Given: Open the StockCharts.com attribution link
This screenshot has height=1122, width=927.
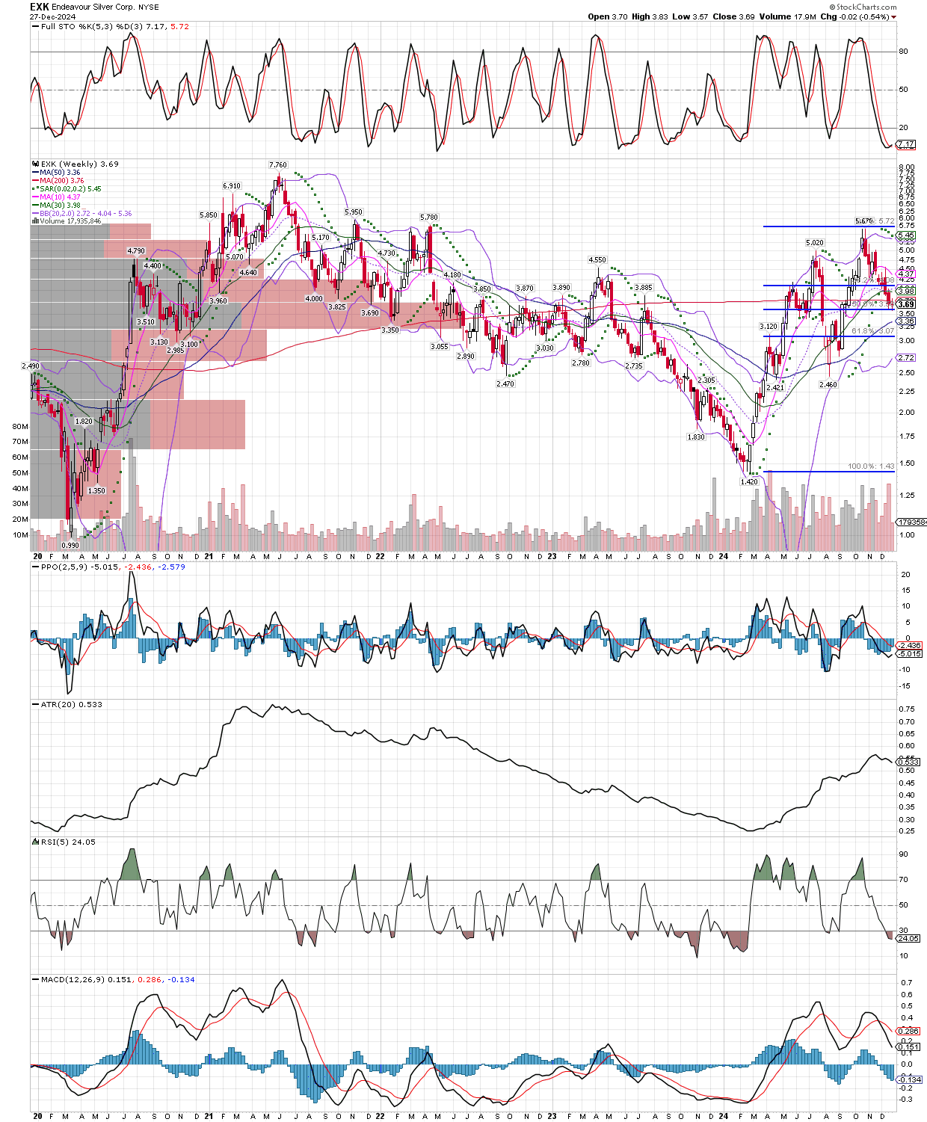Looking at the screenshot, I should (x=866, y=7).
